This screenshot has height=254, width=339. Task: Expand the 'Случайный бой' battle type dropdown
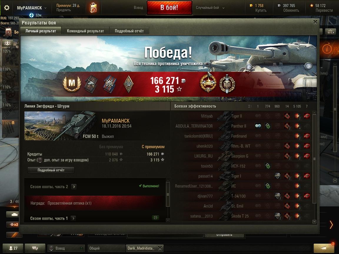tap(210, 8)
